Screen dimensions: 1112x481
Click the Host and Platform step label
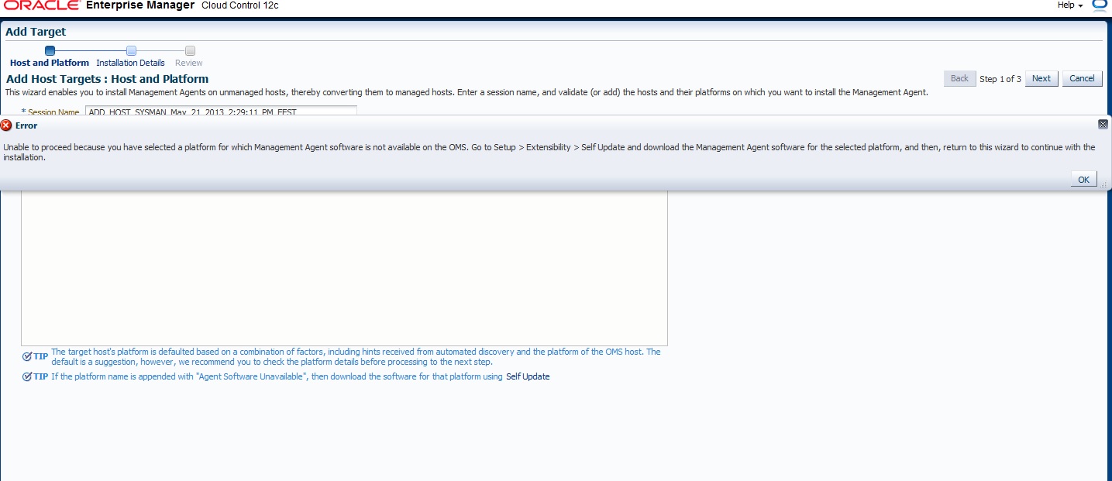50,63
